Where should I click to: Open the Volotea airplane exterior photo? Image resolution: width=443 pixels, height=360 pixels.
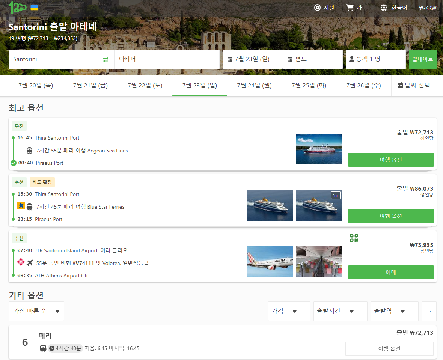pyautogui.click(x=270, y=261)
